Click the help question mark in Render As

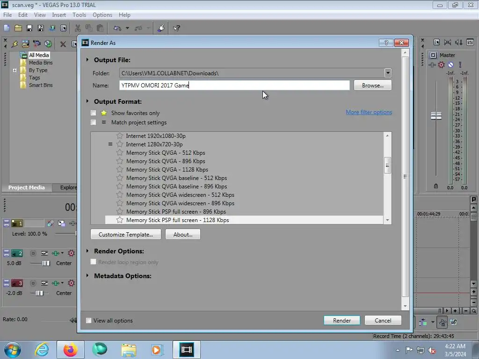(386, 43)
